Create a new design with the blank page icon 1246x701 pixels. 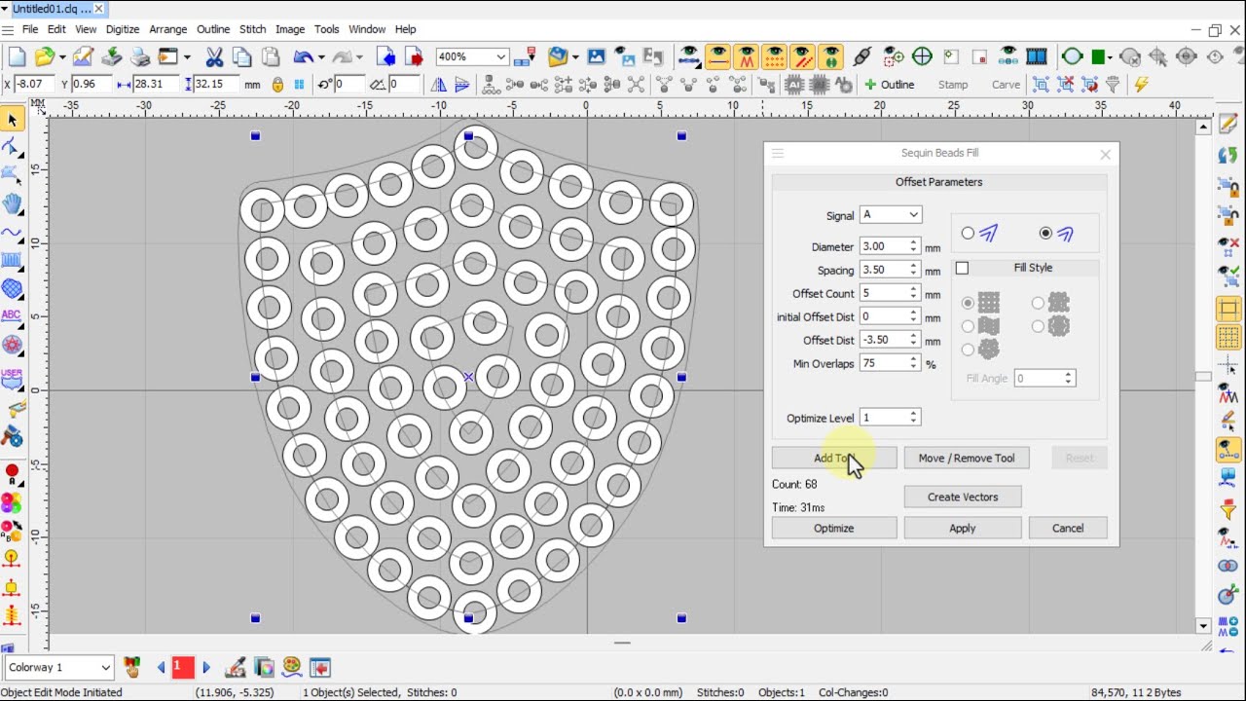pos(16,56)
